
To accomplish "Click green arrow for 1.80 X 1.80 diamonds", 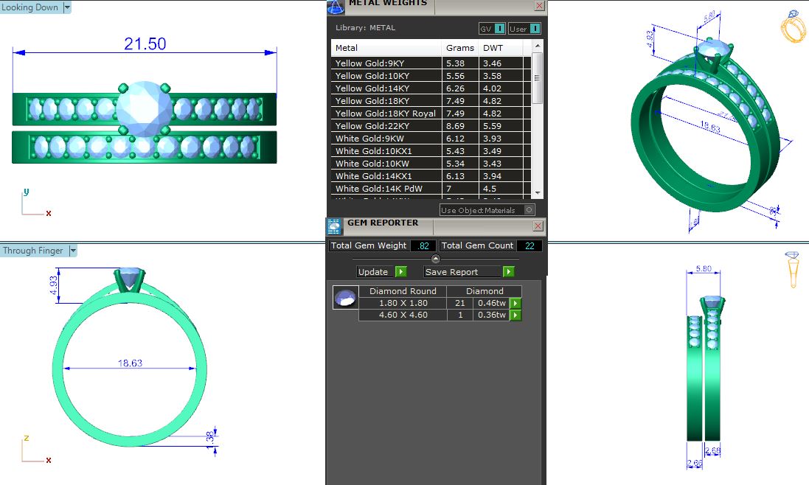I will 515,303.
